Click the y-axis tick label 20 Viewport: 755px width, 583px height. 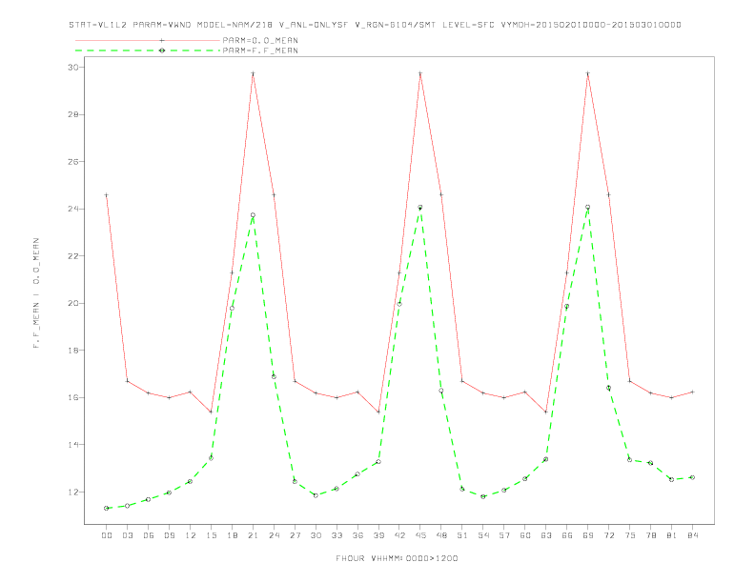pyautogui.click(x=73, y=303)
